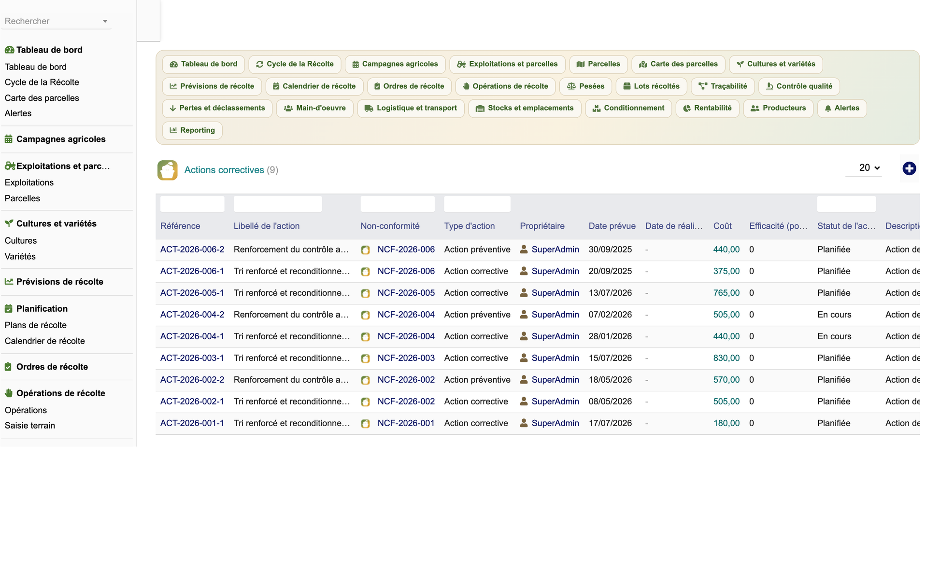Open Prévisions de récolte pill

(x=212, y=86)
